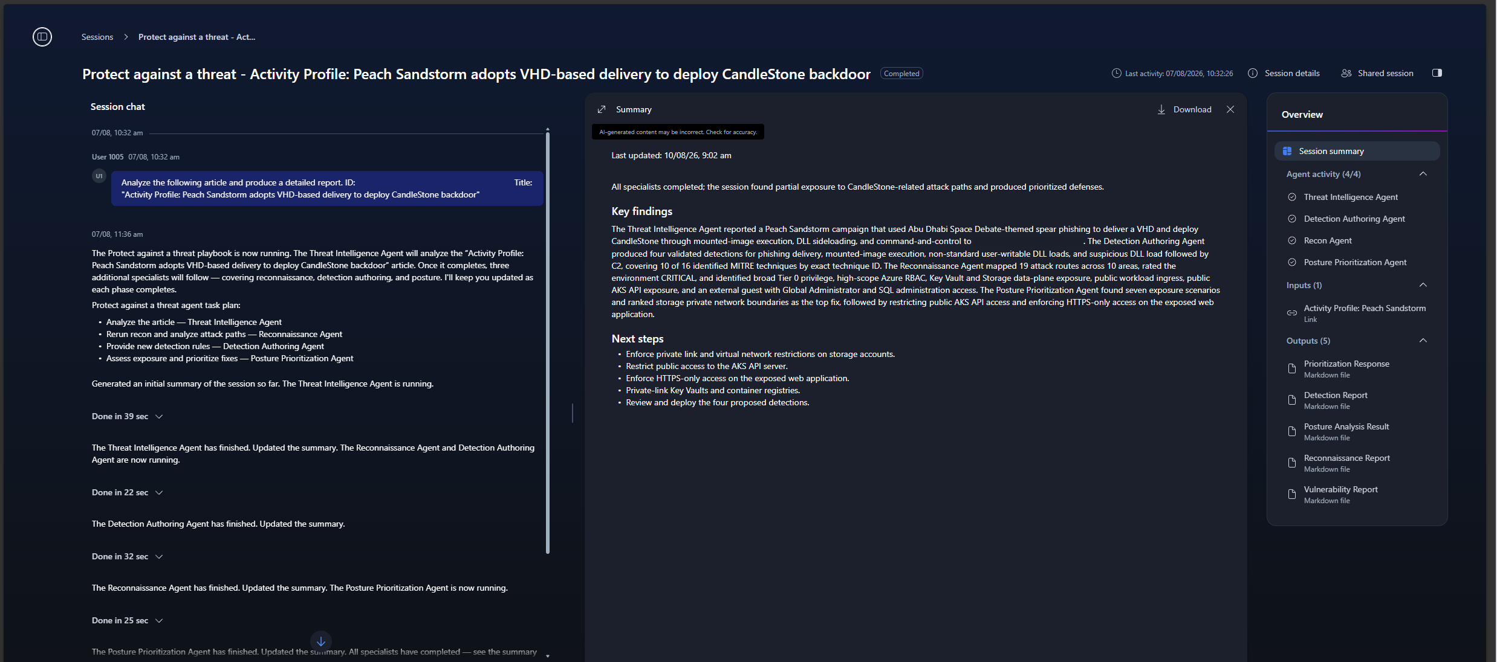
Task: Open the Posture Analysis Result file
Action: 1346,431
